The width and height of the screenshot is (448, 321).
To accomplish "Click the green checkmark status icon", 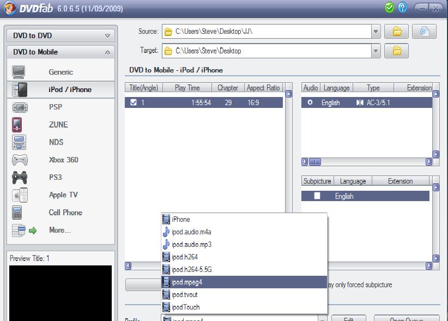I will pyautogui.click(x=389, y=8).
